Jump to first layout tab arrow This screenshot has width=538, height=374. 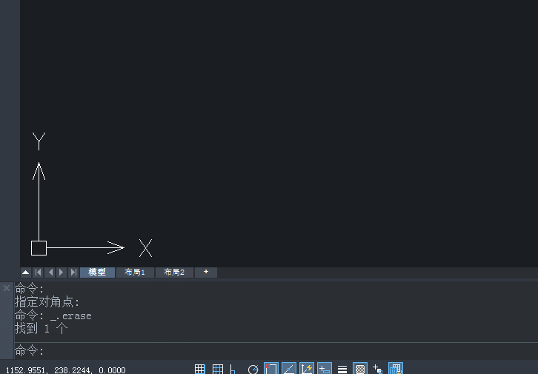coord(38,273)
